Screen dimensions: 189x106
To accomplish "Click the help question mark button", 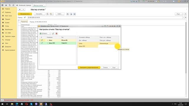I will (x=185, y=14).
